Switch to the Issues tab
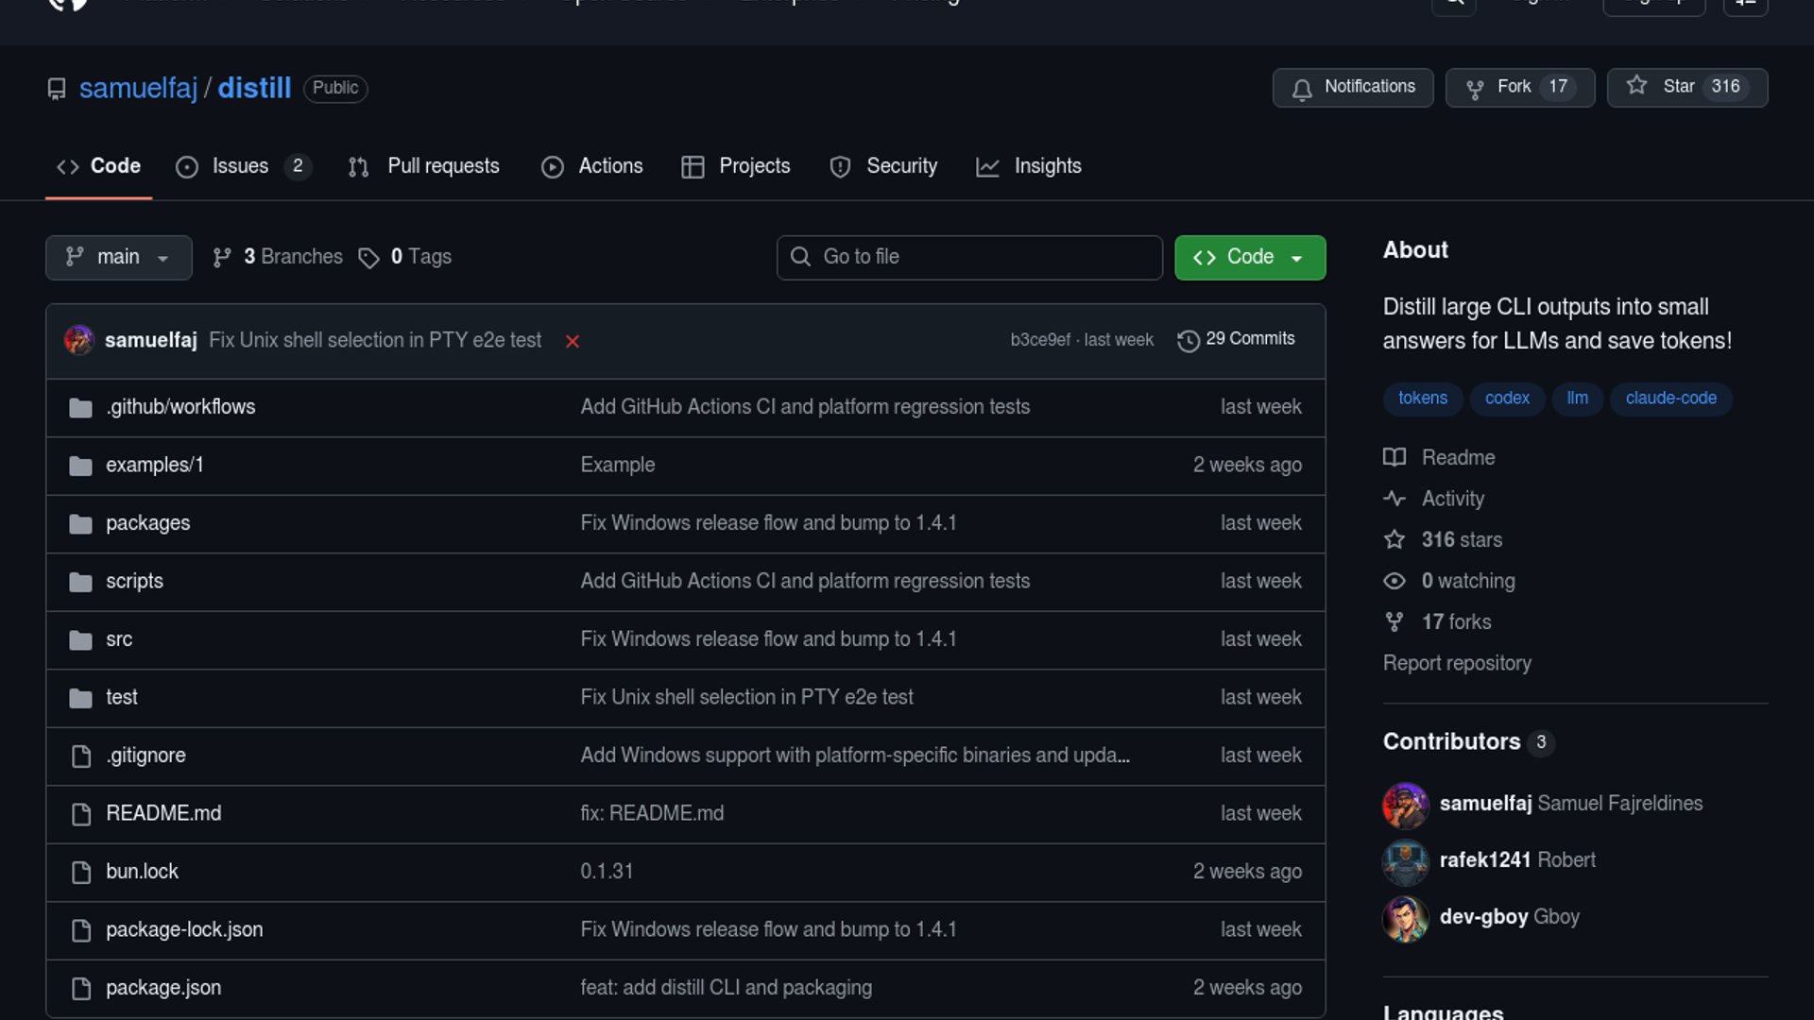 [x=240, y=166]
